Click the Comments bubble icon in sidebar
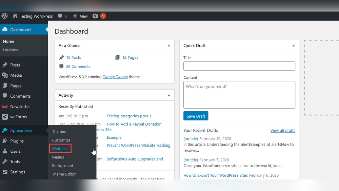 [5, 96]
